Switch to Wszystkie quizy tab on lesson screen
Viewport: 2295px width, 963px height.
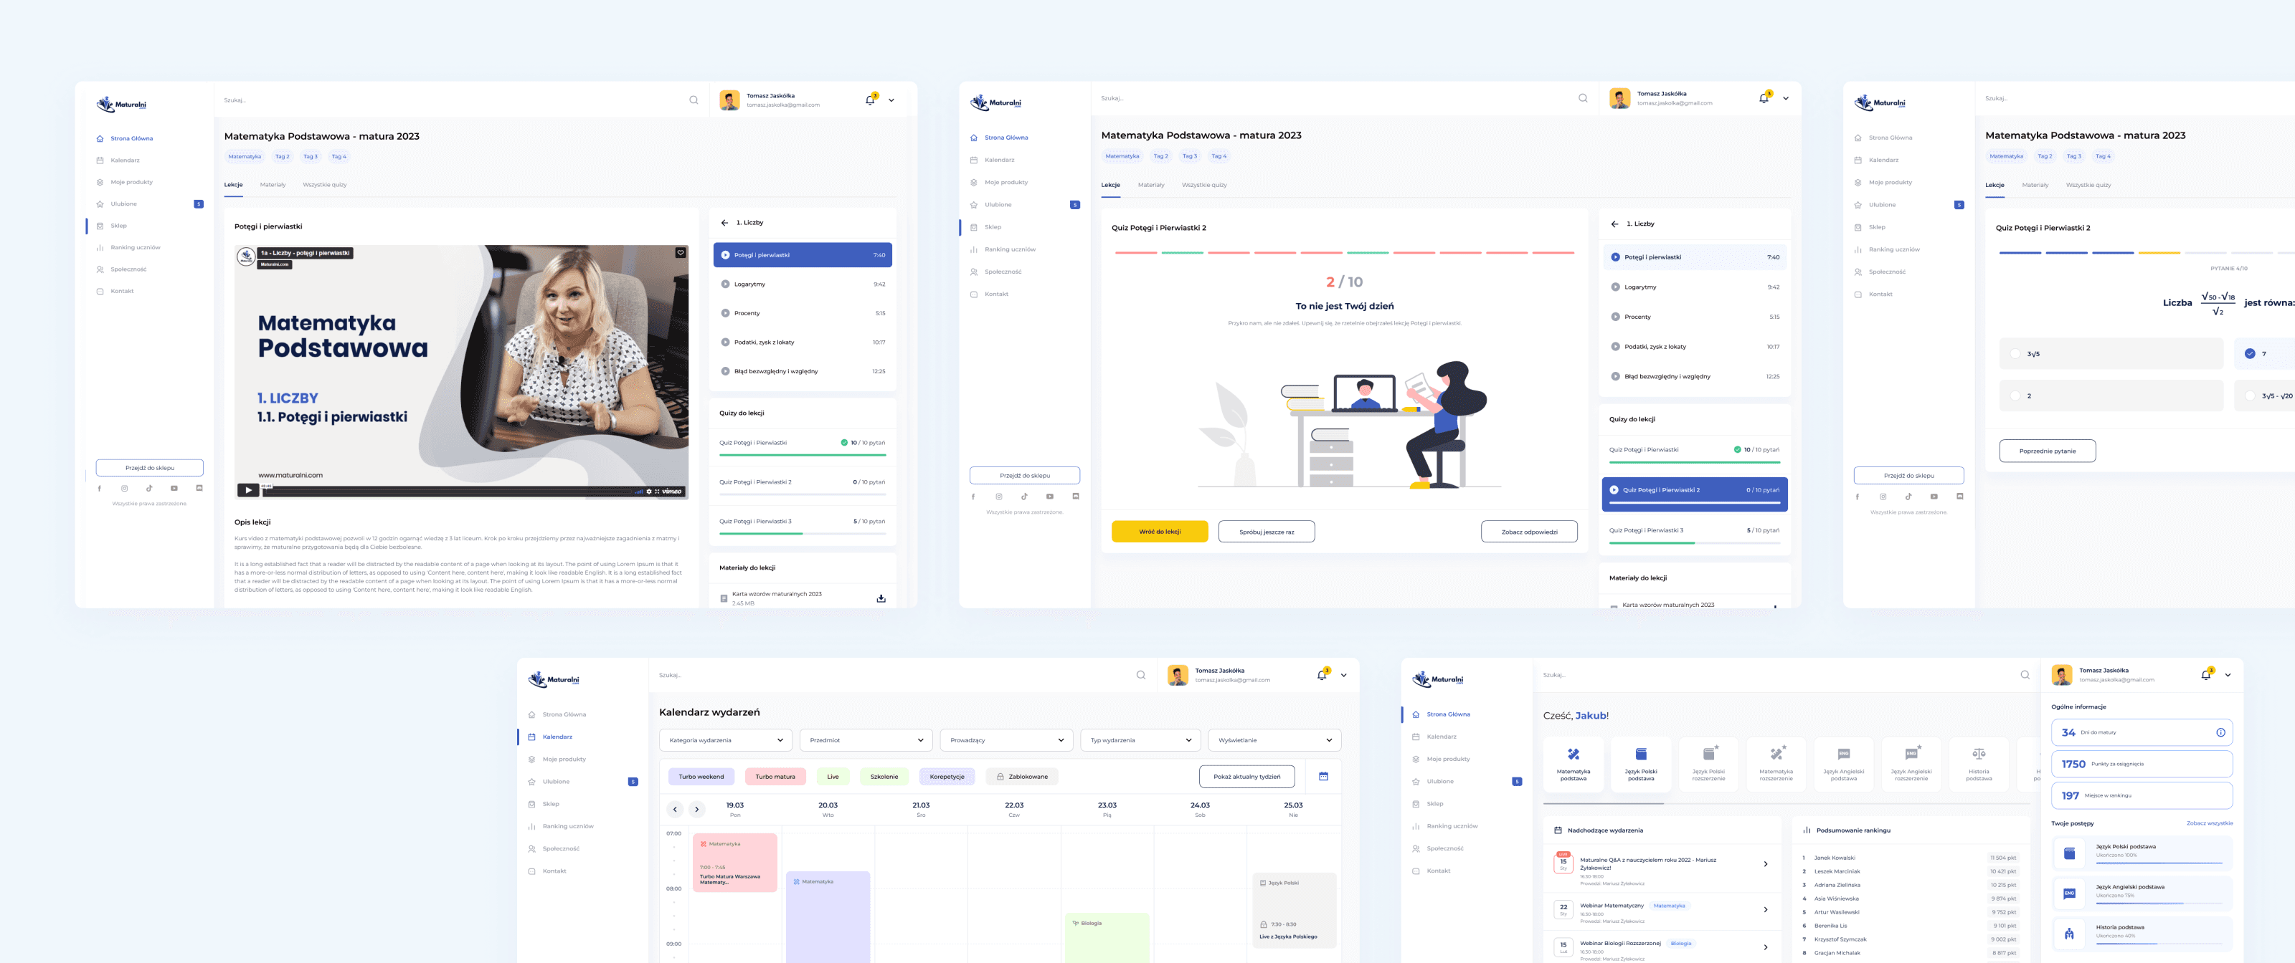[x=324, y=185]
